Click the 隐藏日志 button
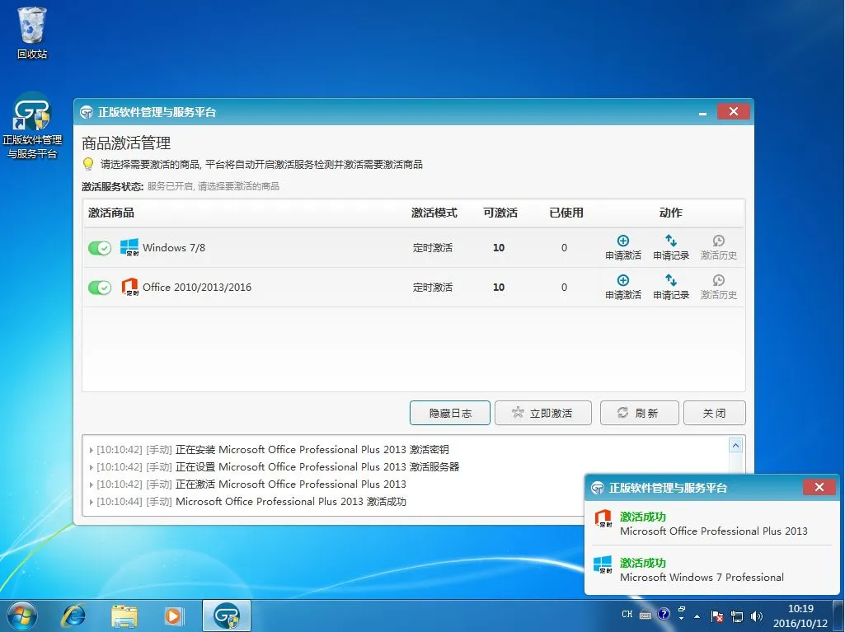 pyautogui.click(x=450, y=413)
